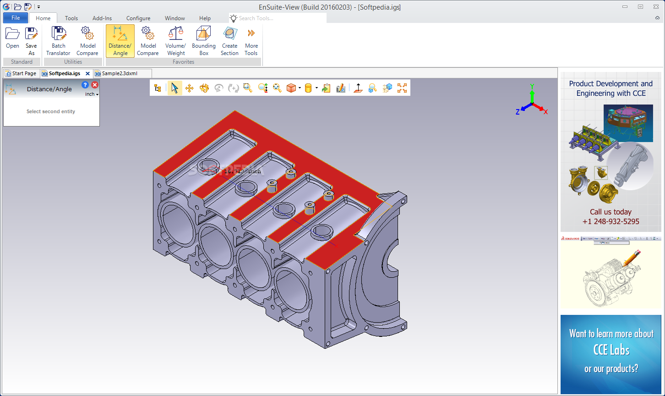Click the magnifier search-part tool

373,88
